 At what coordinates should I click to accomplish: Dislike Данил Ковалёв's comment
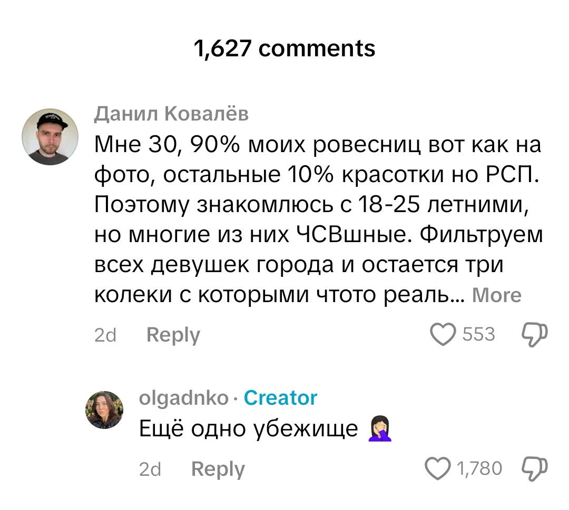pos(533,334)
